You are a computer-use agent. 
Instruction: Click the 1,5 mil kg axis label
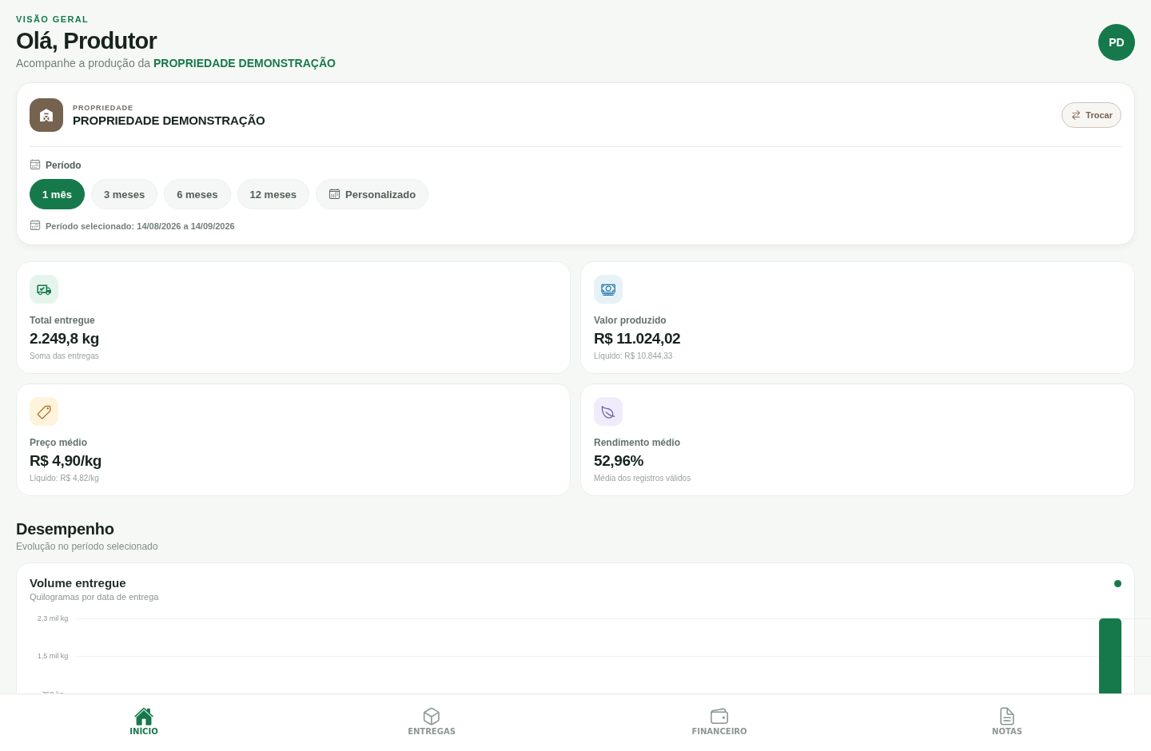[x=53, y=656]
